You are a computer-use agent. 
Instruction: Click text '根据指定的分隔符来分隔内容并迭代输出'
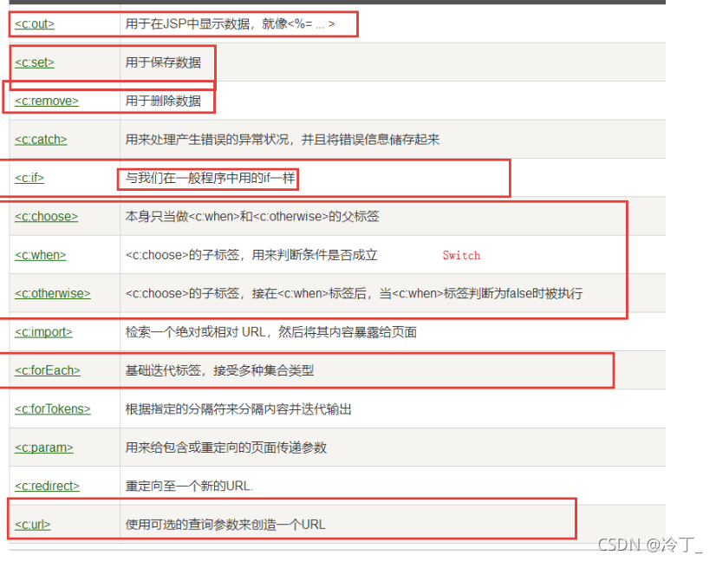[238, 409]
